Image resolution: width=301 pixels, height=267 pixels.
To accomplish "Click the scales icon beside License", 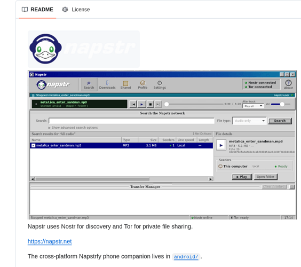I will [65, 10].
